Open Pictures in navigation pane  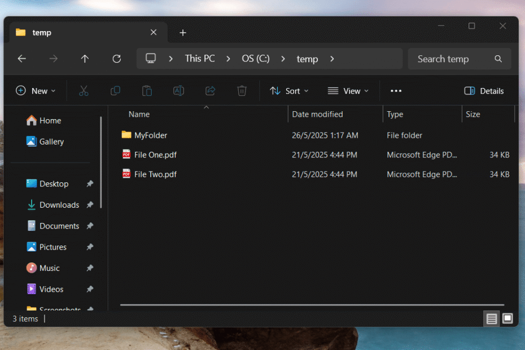pyautogui.click(x=46, y=247)
